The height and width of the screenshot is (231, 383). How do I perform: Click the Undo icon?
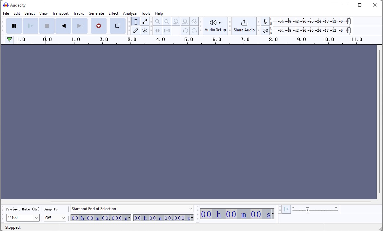(185, 30)
